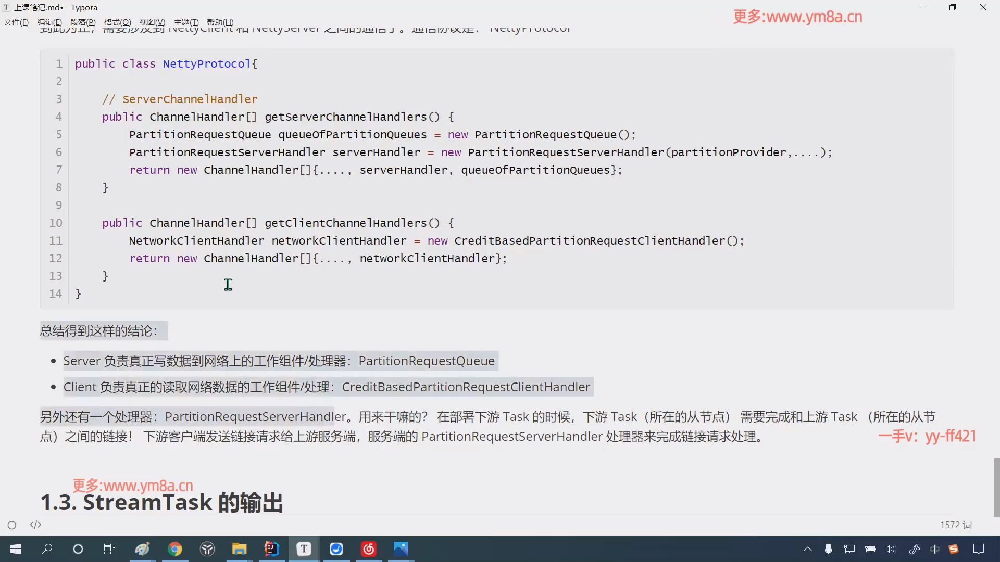
Task: Open the 格式(O) menu
Action: pos(117,22)
